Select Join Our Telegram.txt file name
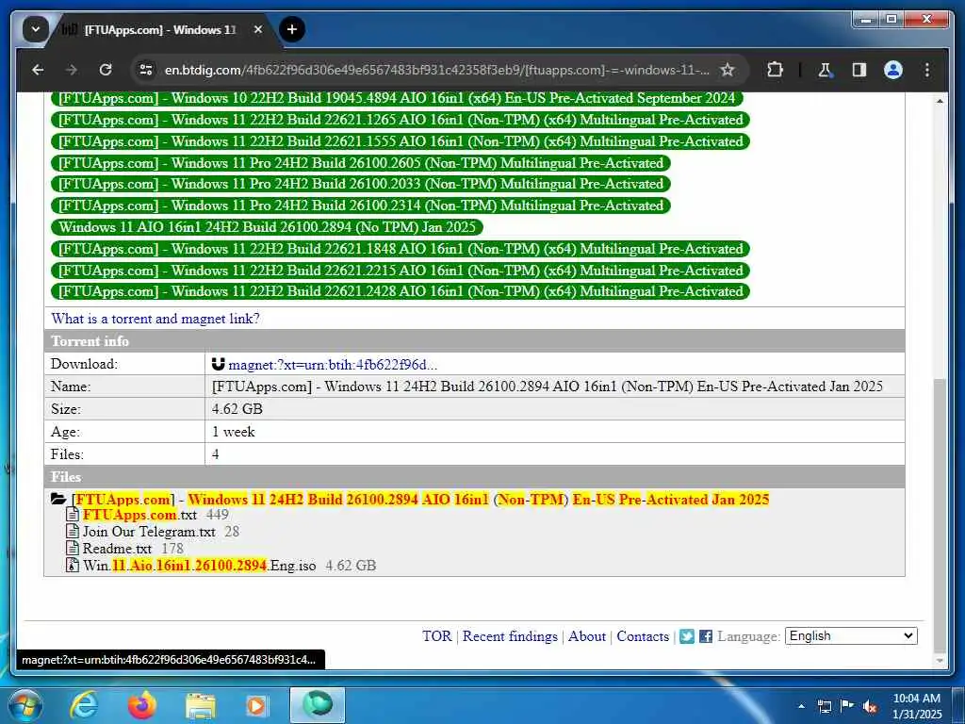Screen dimensions: 965x724 (149, 532)
